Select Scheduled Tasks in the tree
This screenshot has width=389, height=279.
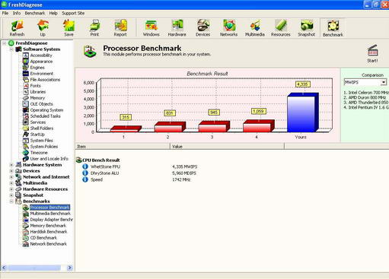pos(45,116)
